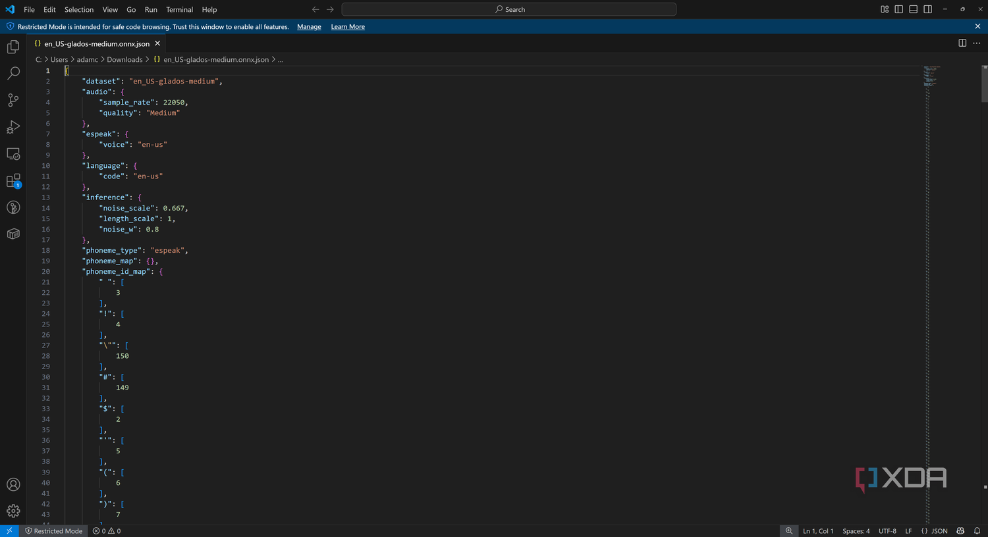
Task: Toggle the Secondary Side Bar layout button
Action: point(928,9)
